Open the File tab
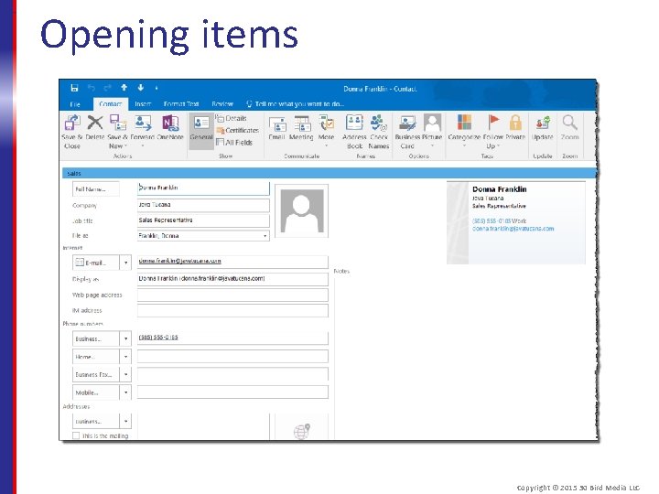The height and width of the screenshot is (494, 659). point(75,104)
